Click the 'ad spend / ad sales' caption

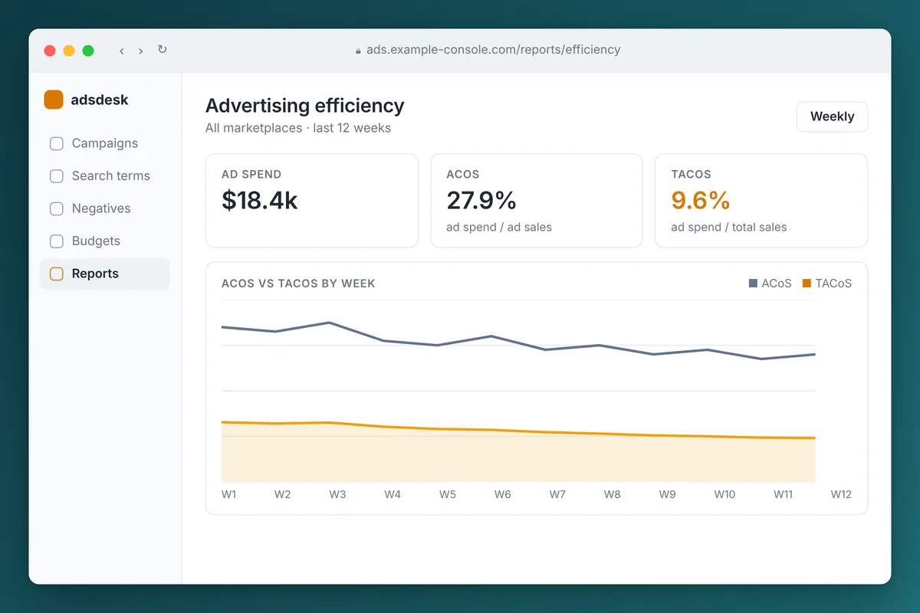(499, 227)
